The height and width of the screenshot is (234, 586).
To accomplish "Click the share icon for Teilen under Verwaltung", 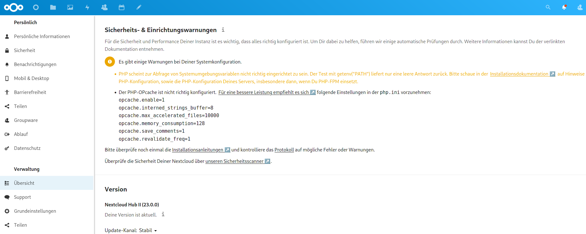I will click(7, 225).
